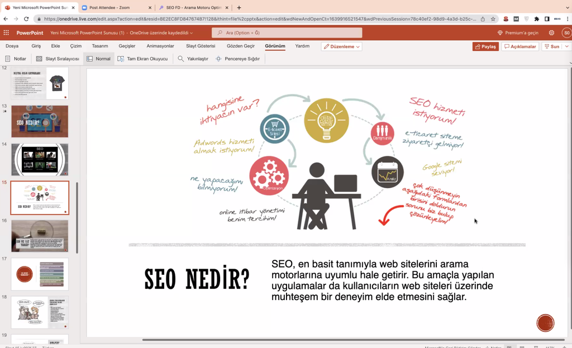Viewport: 572px width, 348px height.
Task: Open the Dosya menu
Action: [12, 46]
